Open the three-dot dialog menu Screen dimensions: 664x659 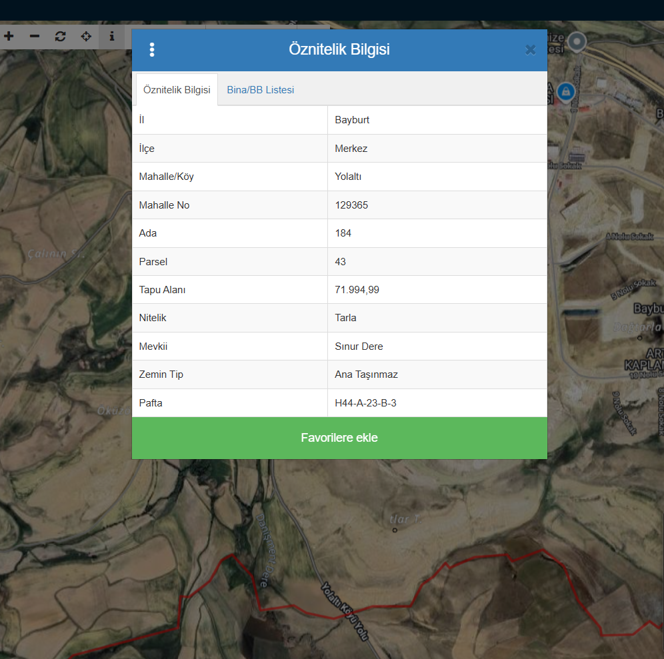(152, 50)
